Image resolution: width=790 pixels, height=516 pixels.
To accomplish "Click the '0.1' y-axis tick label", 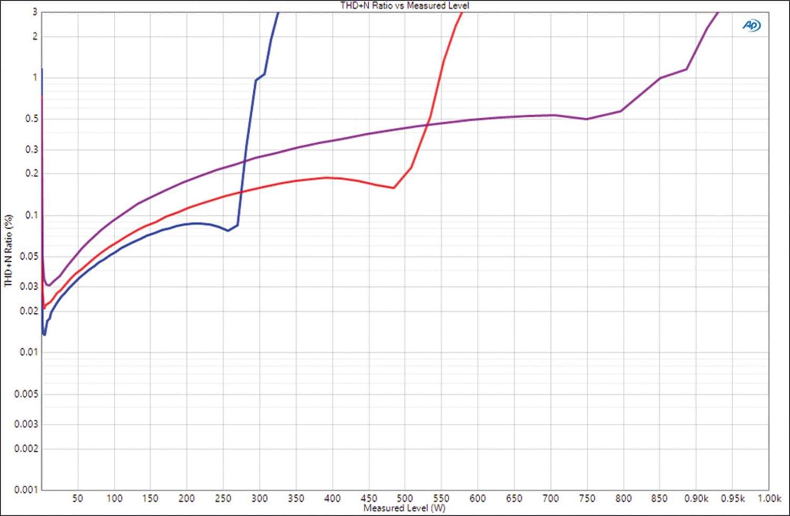I will [32, 215].
